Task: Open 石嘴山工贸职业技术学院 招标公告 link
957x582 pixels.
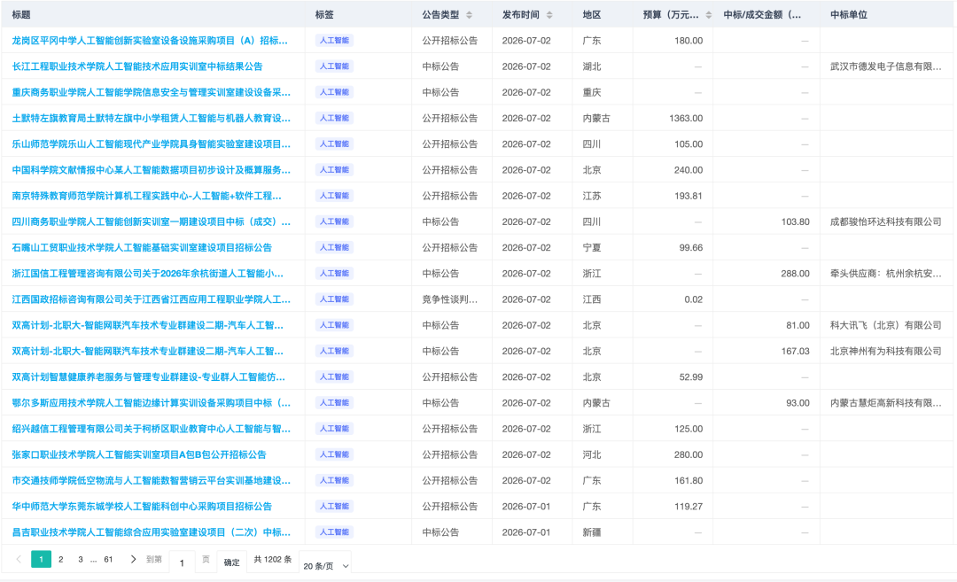Action: pyautogui.click(x=142, y=248)
